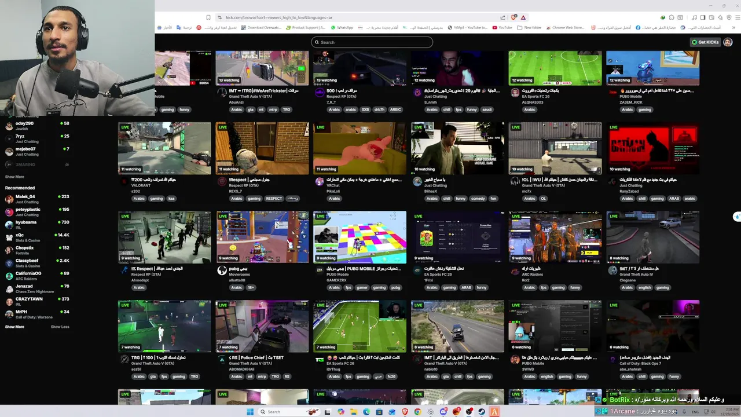Click the REX5_7 channel avatar
This screenshot has height=417, width=741.
point(222,182)
